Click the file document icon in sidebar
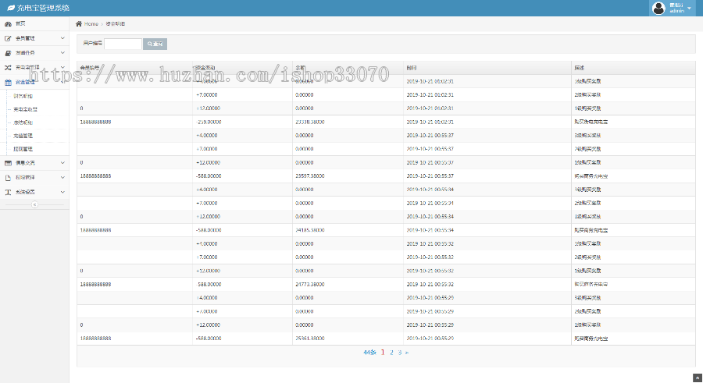This screenshot has height=383, width=703. pos(8,178)
